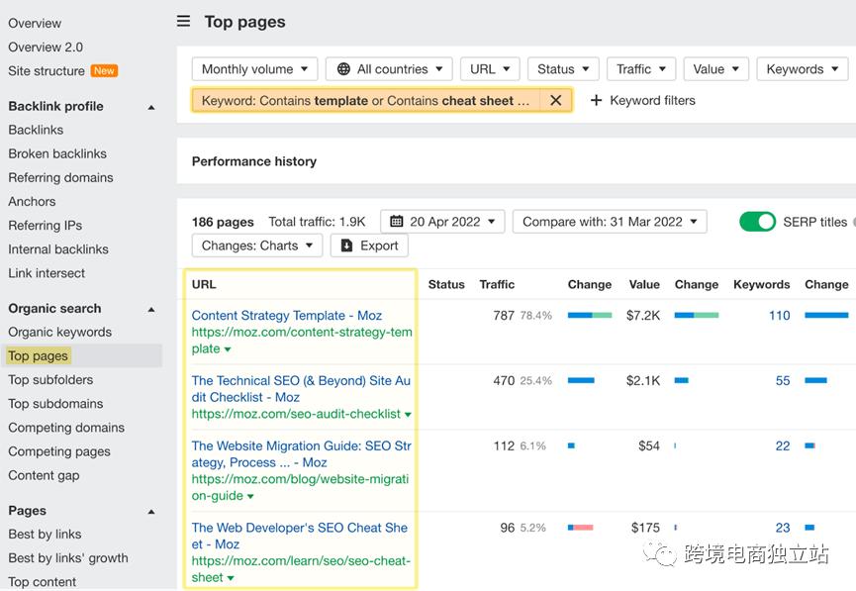Open the Content Strategy Template - Moz link
Viewport: 856px width, 591px height.
coord(286,316)
